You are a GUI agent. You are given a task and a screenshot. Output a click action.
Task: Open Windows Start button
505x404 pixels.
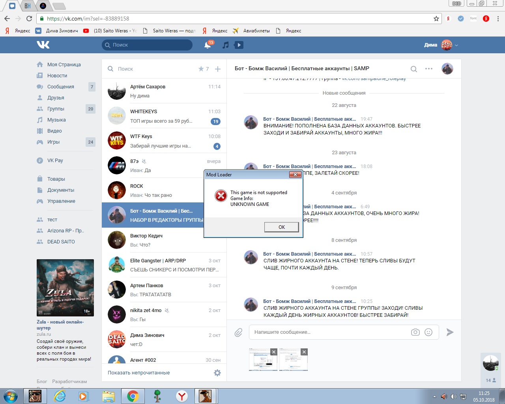point(10,396)
